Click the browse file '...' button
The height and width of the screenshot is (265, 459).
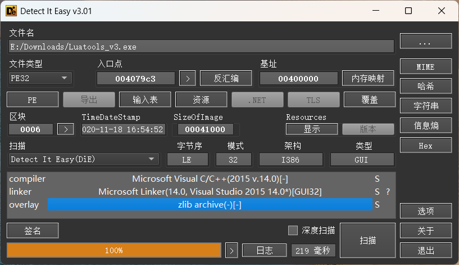426,41
